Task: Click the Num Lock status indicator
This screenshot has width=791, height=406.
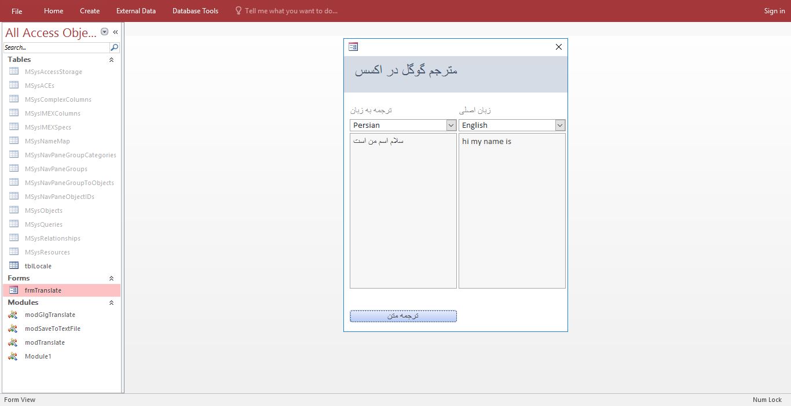Action: click(767, 400)
